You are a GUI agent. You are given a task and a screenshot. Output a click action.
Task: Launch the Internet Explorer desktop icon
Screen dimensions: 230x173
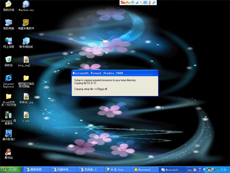click(x=9, y=81)
